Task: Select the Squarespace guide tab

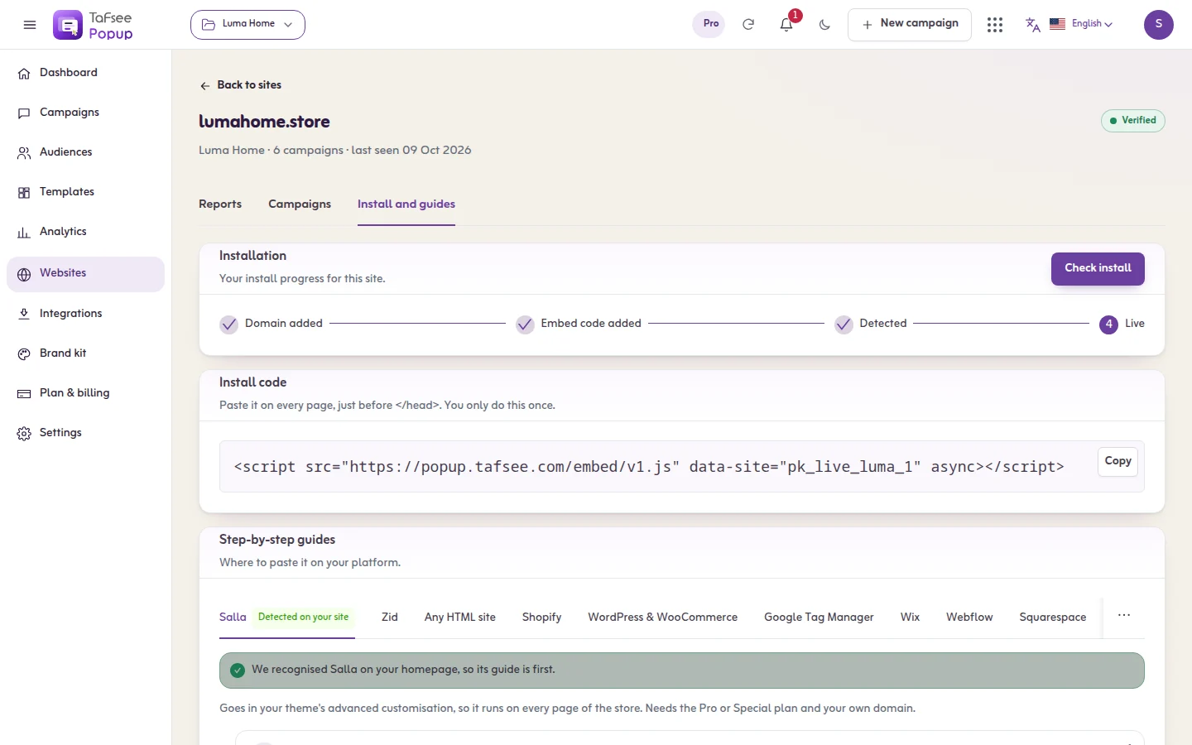Action: click(1053, 618)
